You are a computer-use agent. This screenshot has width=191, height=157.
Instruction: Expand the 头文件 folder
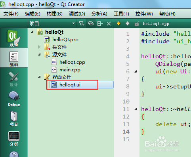pyautogui.click(x=39, y=47)
